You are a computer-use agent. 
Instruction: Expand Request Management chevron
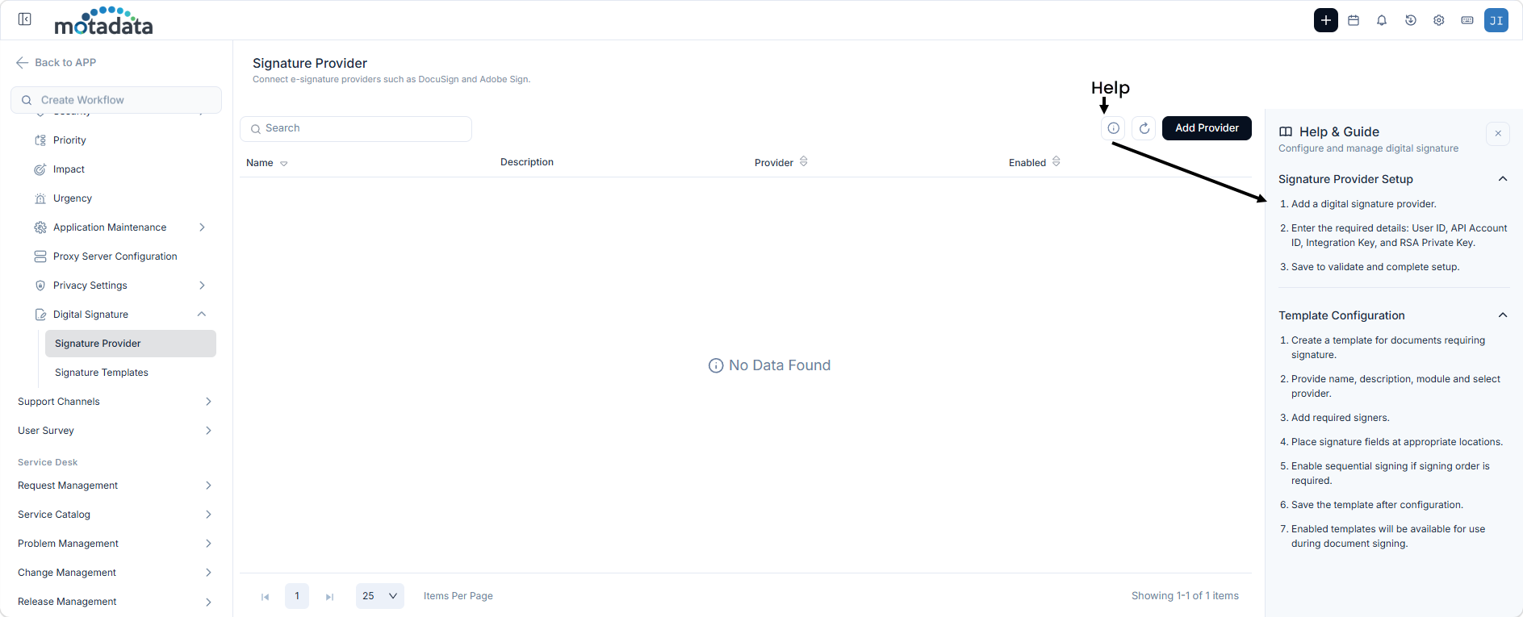click(x=208, y=486)
